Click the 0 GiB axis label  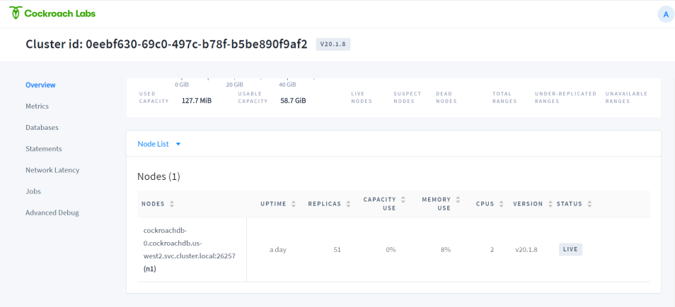(182, 85)
